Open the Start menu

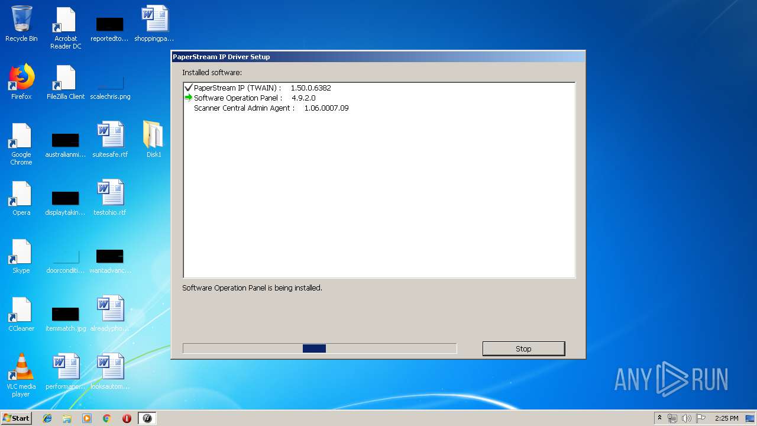[x=16, y=418]
